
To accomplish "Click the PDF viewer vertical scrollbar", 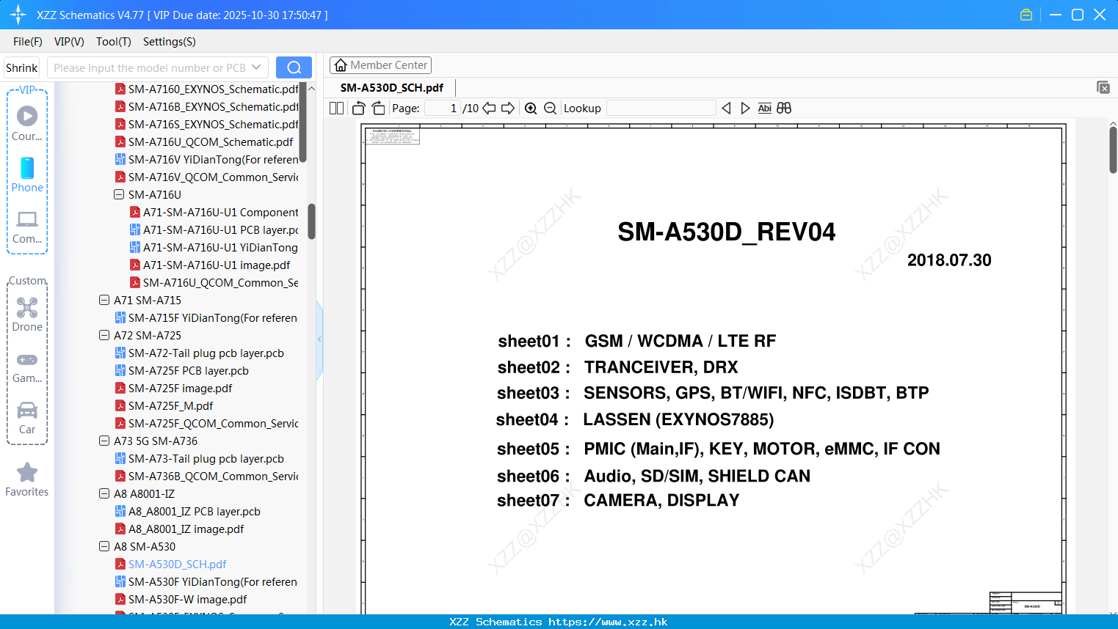I will 1113,150.
